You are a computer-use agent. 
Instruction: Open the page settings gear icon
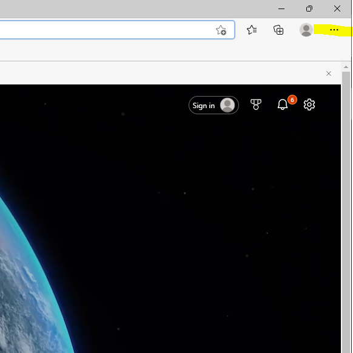pos(309,105)
